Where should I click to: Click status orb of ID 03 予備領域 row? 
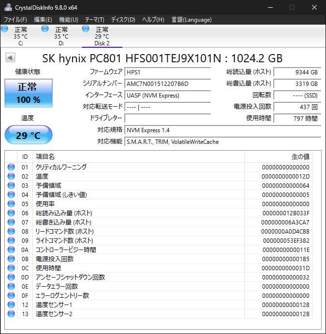[11, 185]
